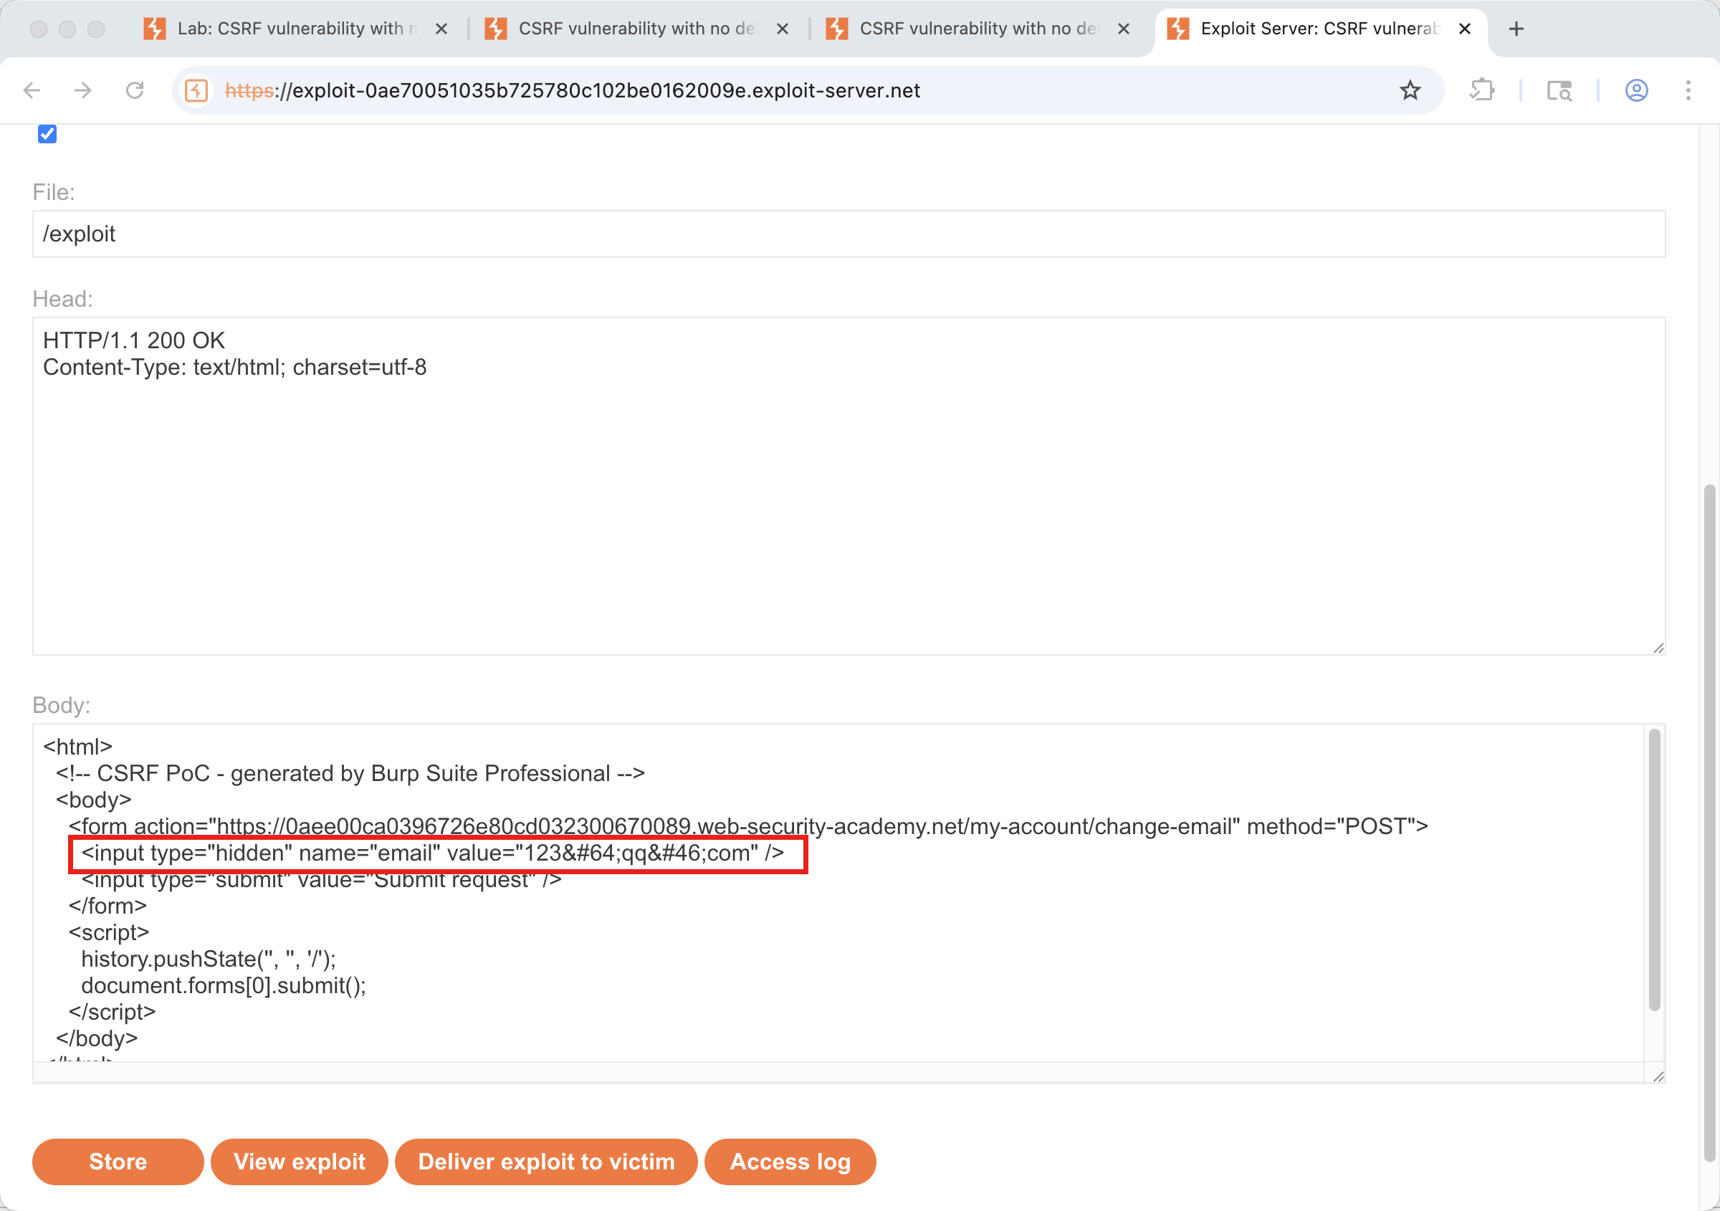Viewport: 1720px width, 1211px height.
Task: Click the tab search icon in toolbar
Action: pyautogui.click(x=1559, y=90)
